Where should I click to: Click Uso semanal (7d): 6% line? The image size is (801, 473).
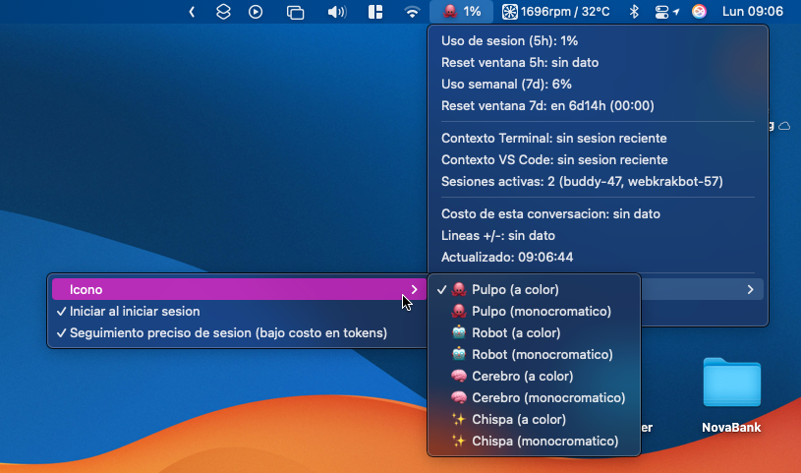[506, 84]
